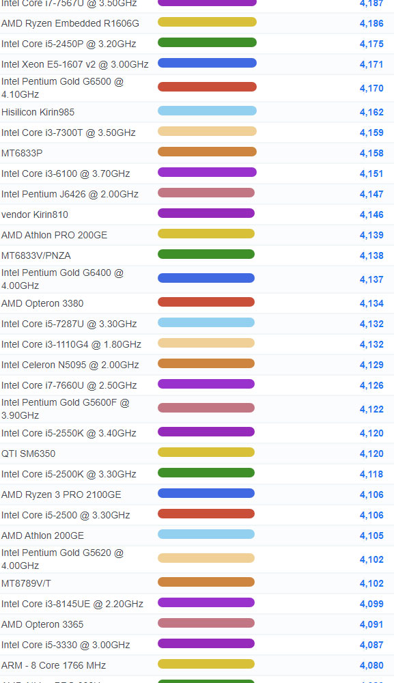This screenshot has width=394, height=683.
Task: Click the red bar for AMD Opteron 3380
Action: click(206, 303)
